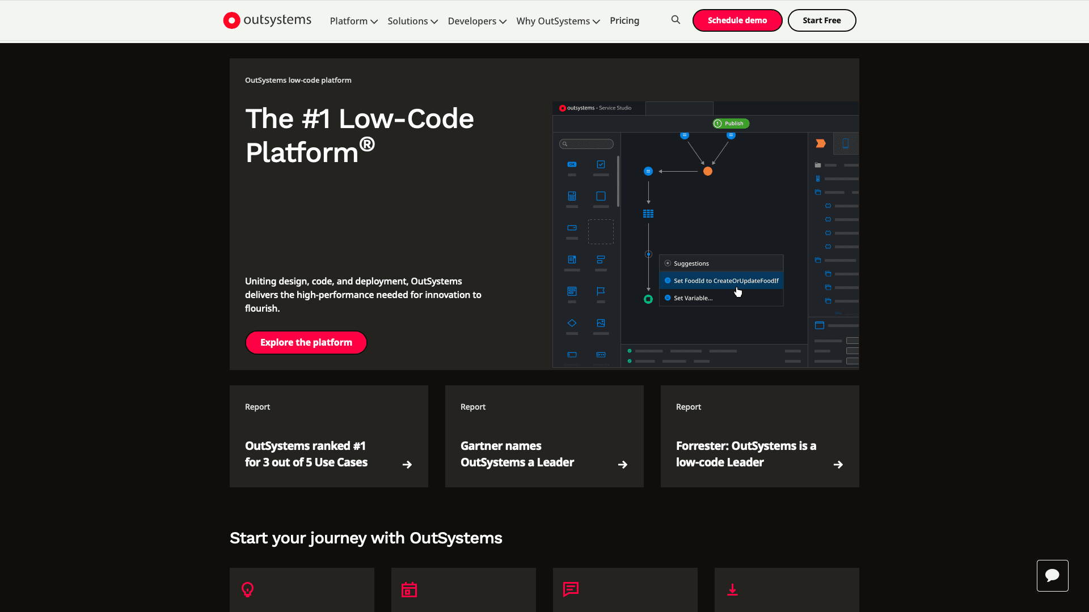
Task: Expand the Platform menu
Action: [x=354, y=21]
